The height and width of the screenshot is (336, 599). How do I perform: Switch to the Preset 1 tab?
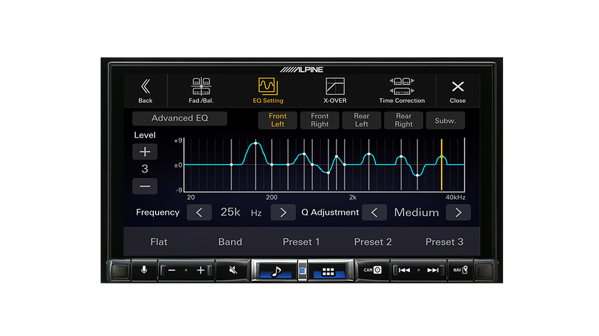click(301, 242)
